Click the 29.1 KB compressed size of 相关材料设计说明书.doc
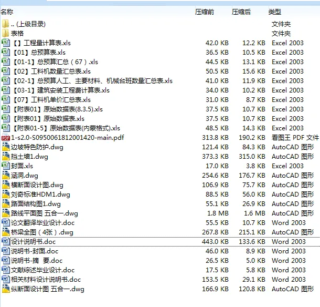320x307 pixels. pos(254,279)
